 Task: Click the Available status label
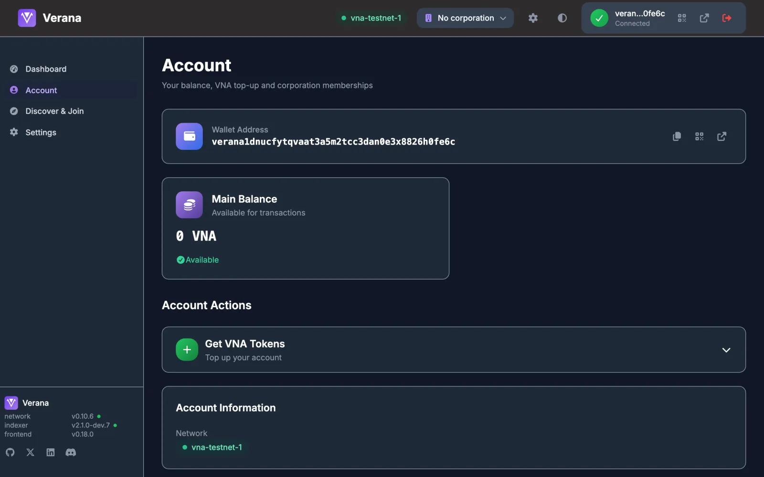[x=198, y=260]
